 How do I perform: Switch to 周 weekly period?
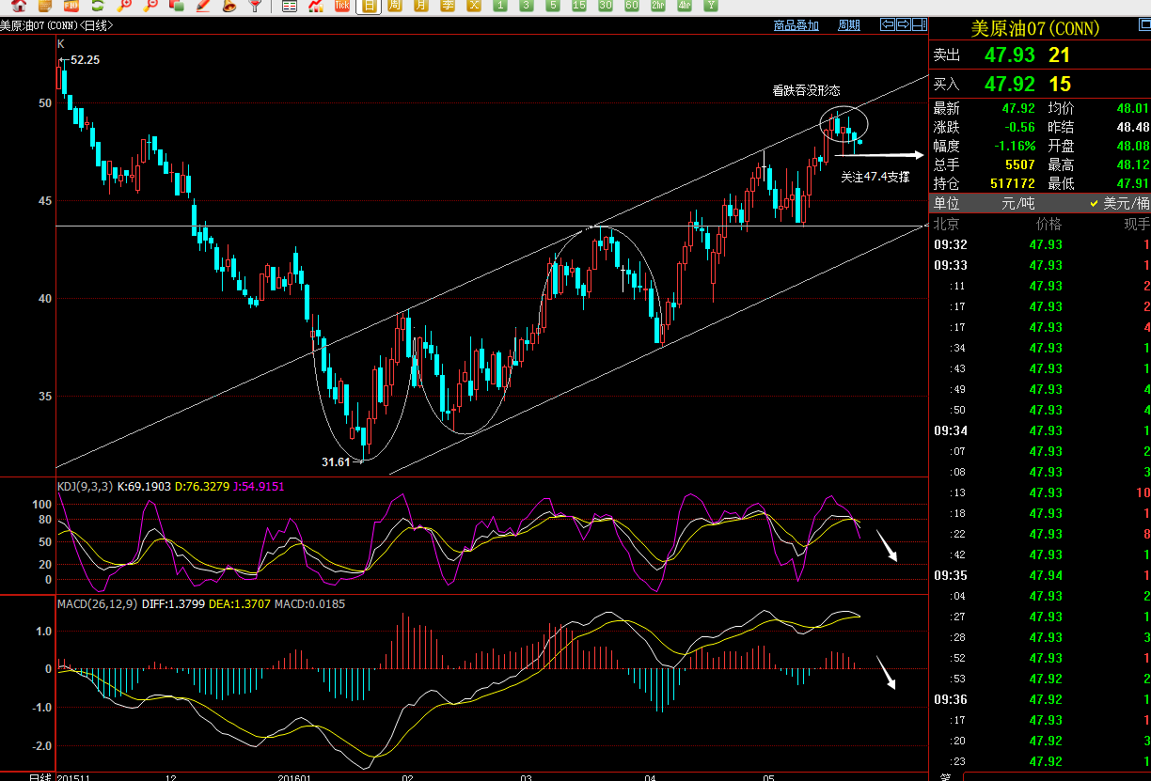coord(395,6)
